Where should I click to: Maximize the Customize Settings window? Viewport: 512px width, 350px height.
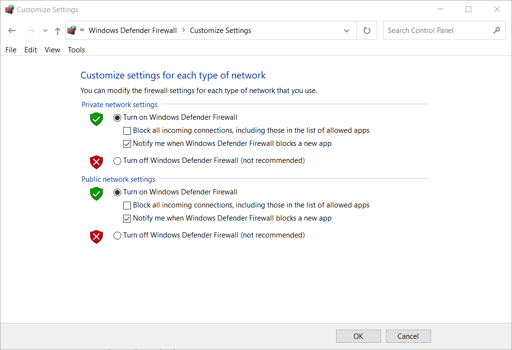[x=468, y=10]
